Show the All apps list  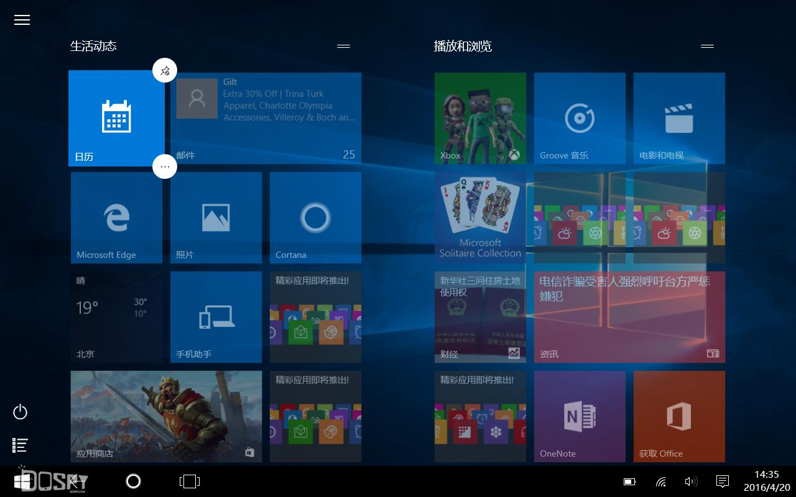pyautogui.click(x=21, y=445)
